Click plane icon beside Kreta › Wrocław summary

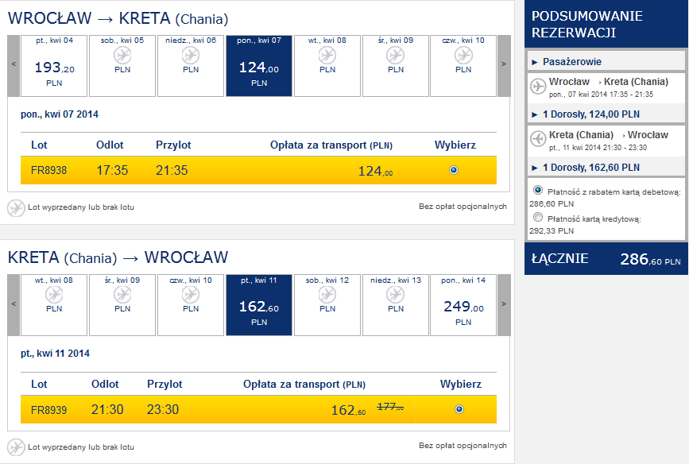(x=538, y=139)
